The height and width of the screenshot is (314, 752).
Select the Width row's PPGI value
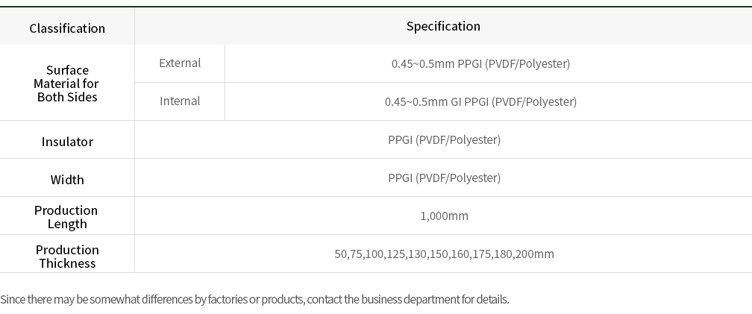[444, 178]
